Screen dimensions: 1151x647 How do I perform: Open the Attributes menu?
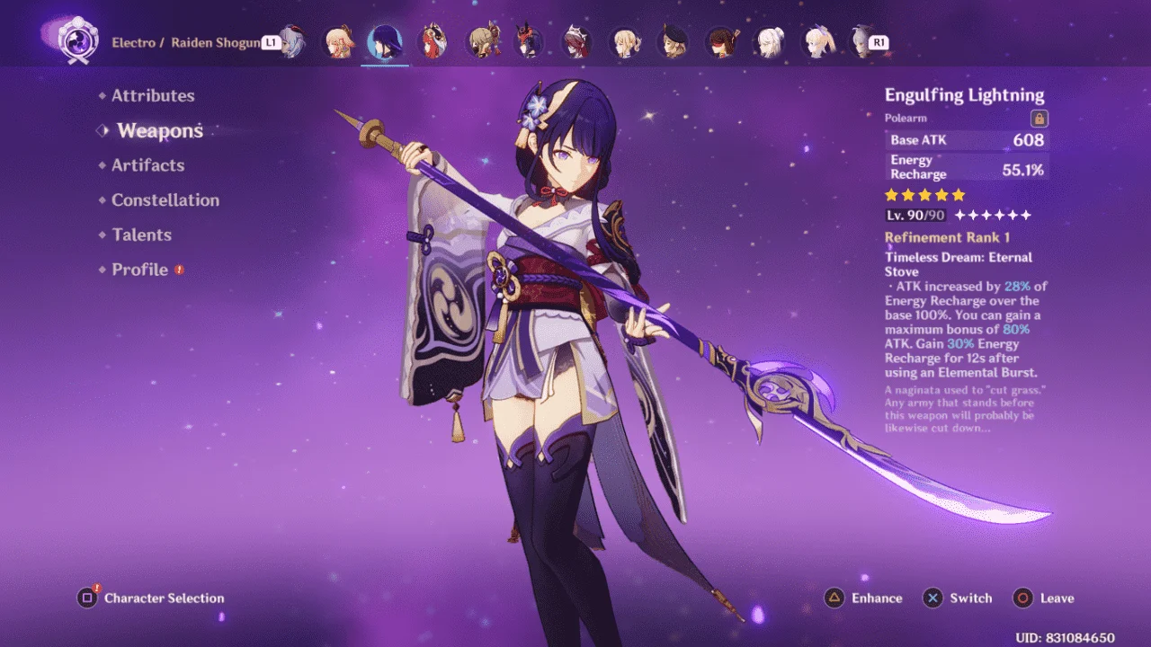153,95
